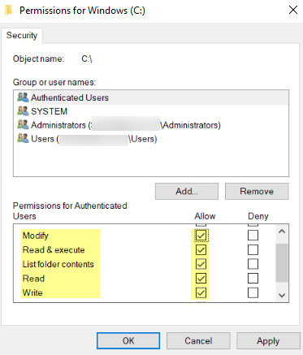Select the SYSTEM entry

point(151,111)
